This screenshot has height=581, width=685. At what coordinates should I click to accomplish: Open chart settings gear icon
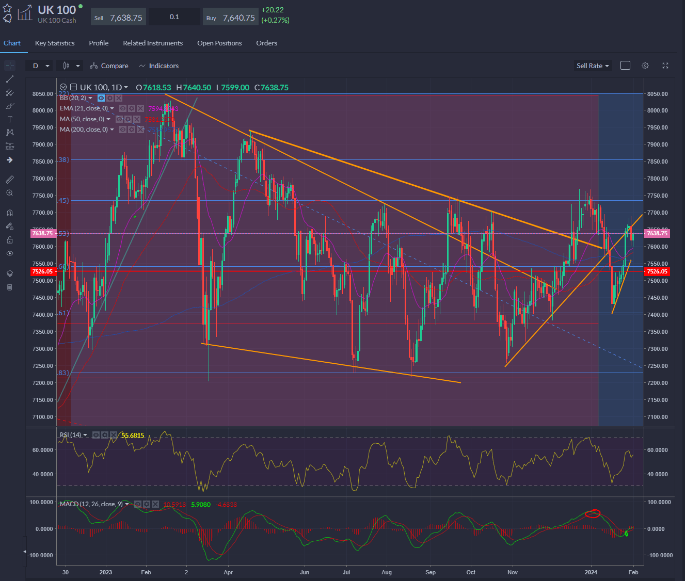(x=645, y=66)
